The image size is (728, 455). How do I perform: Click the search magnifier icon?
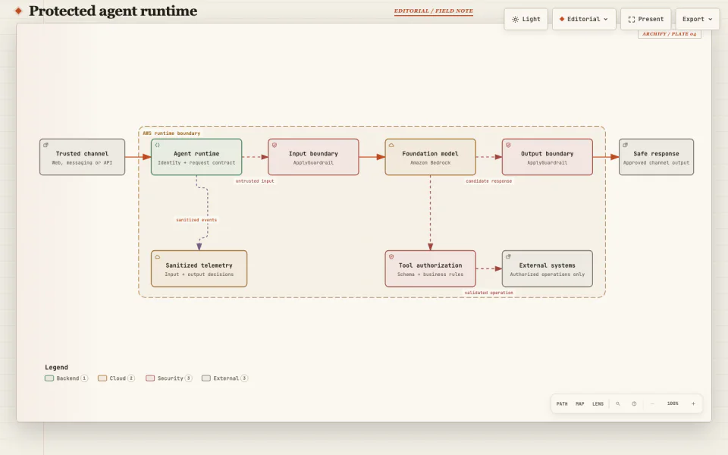618,404
